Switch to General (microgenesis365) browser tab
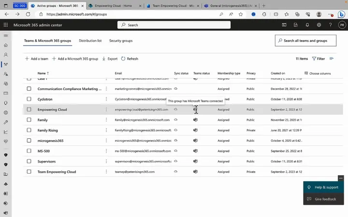 pos(231,6)
